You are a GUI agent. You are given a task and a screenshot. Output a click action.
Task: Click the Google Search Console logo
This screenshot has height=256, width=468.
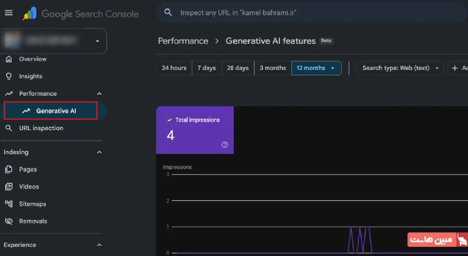(80, 14)
